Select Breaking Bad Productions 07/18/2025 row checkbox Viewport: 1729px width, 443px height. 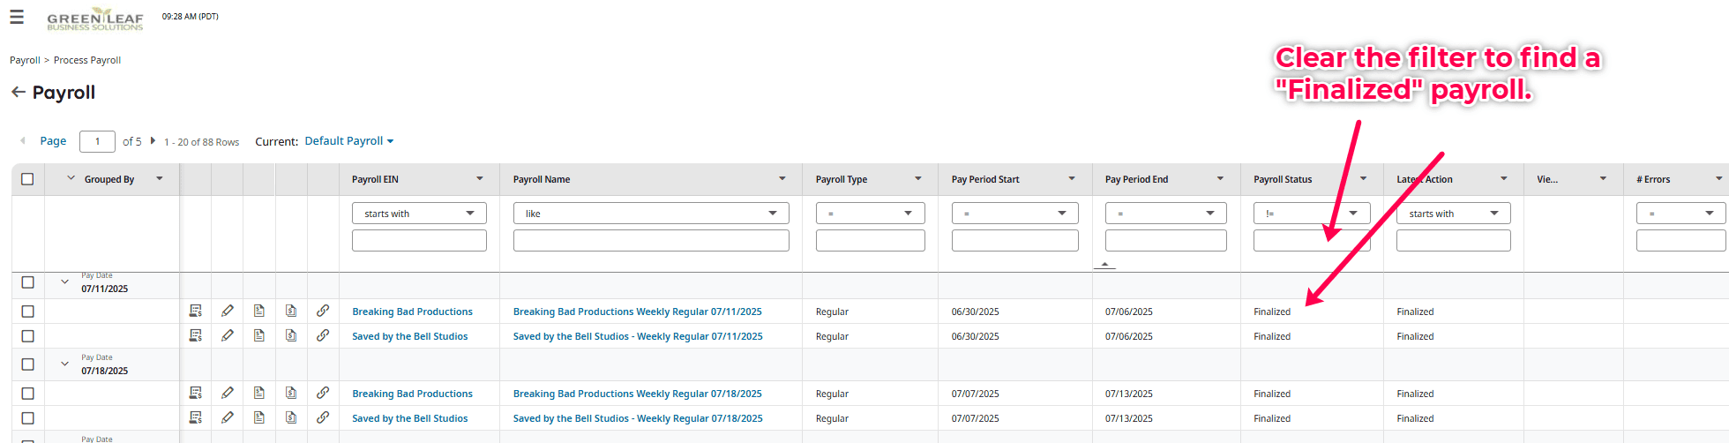27,394
